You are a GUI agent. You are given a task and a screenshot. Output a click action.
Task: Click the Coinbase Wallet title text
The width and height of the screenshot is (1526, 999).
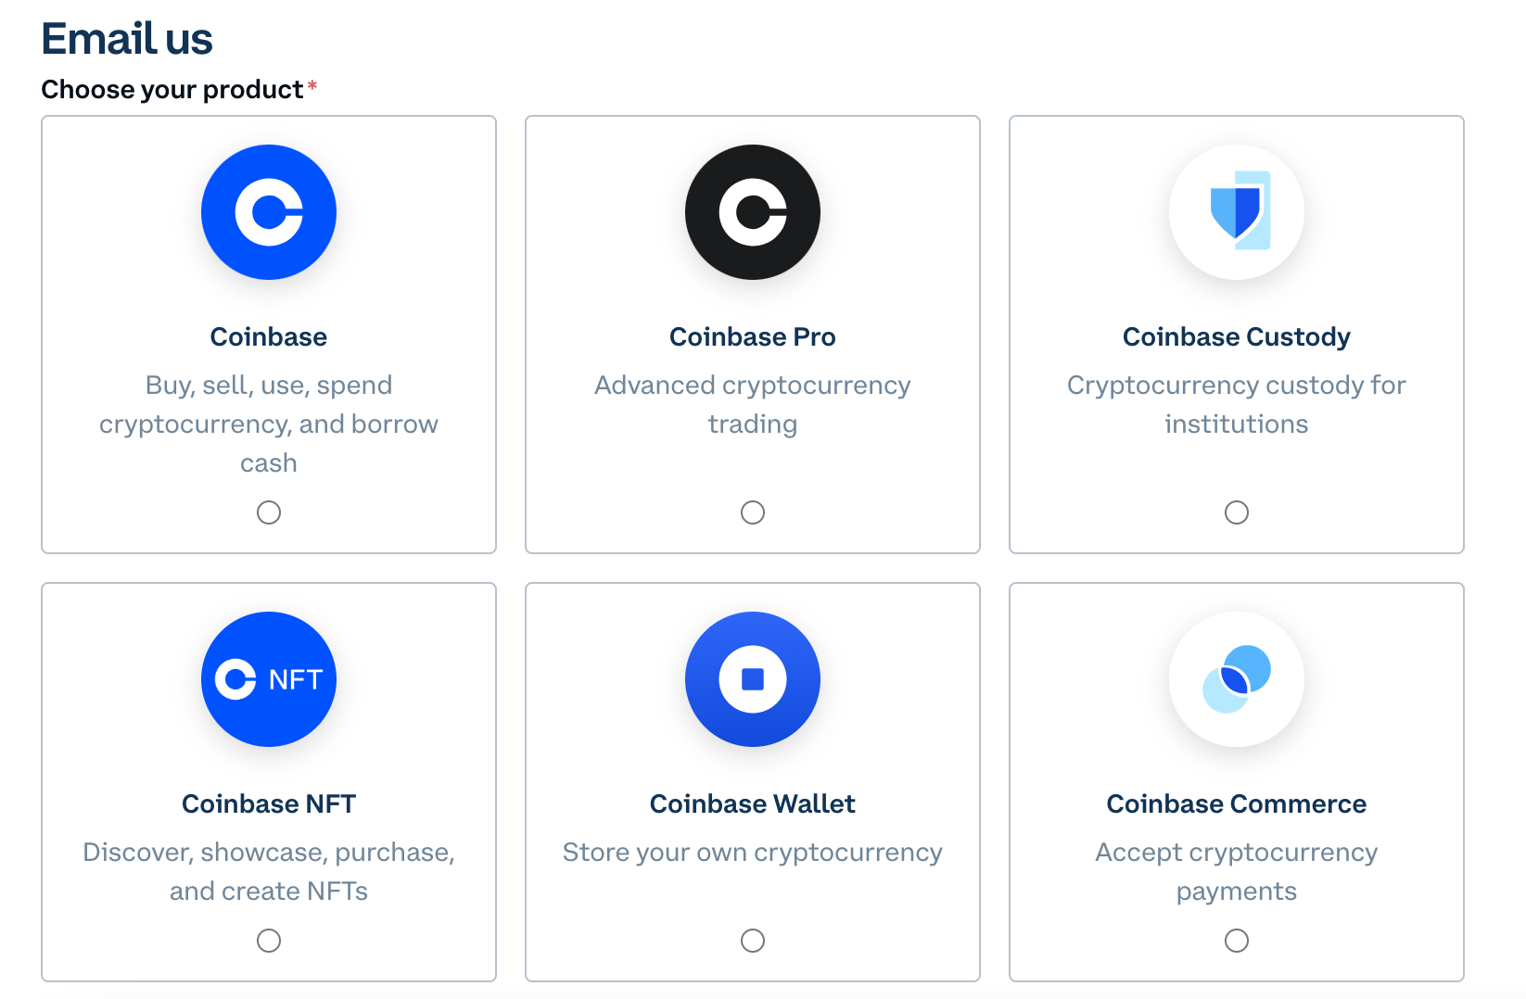753,803
